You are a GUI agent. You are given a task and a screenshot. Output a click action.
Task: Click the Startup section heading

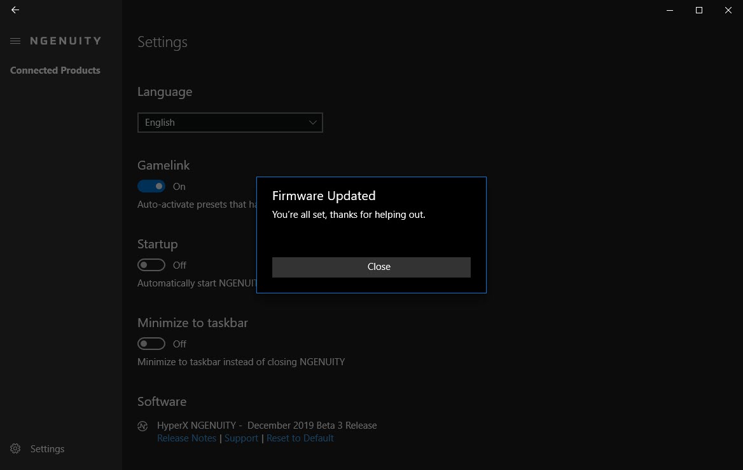[157, 245]
